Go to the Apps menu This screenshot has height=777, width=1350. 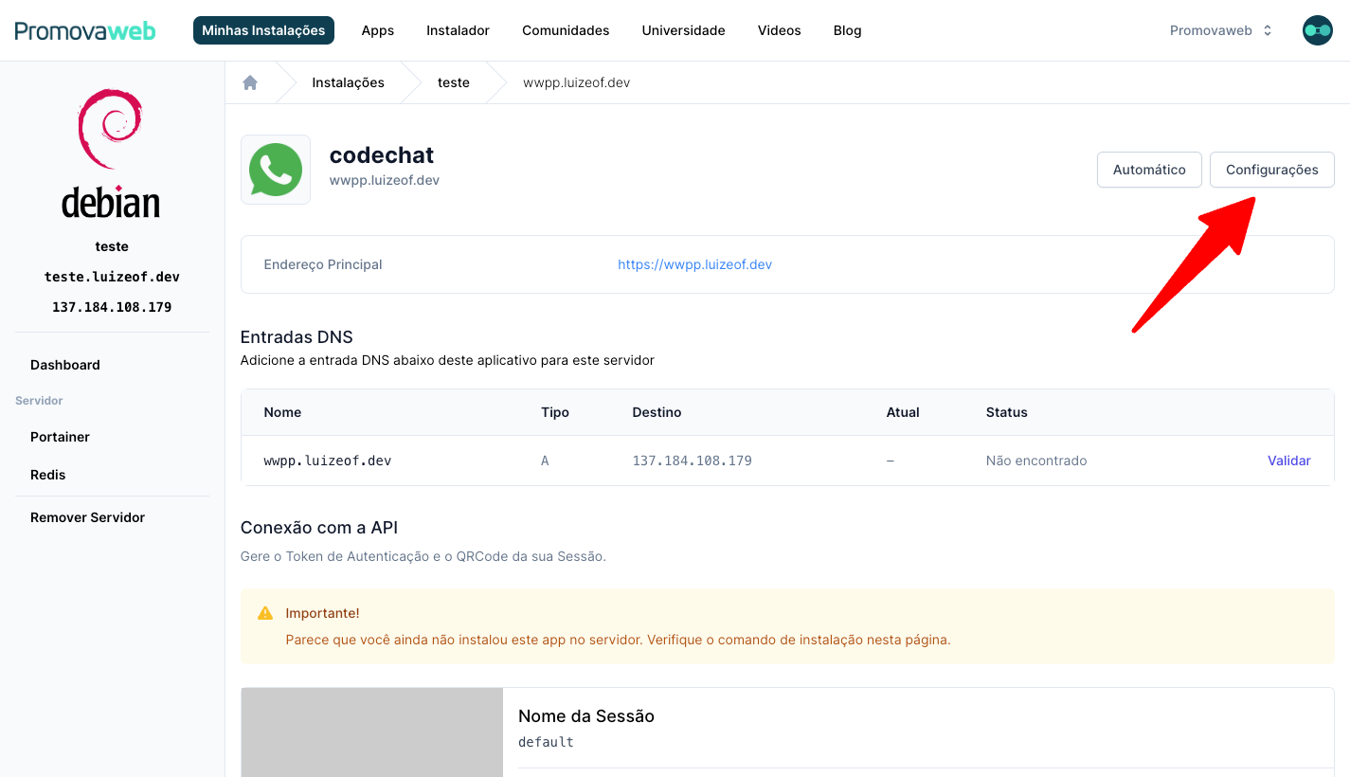click(377, 30)
